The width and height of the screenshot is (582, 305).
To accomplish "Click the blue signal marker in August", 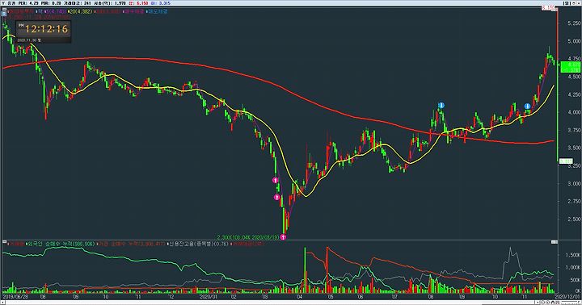I will [x=441, y=106].
